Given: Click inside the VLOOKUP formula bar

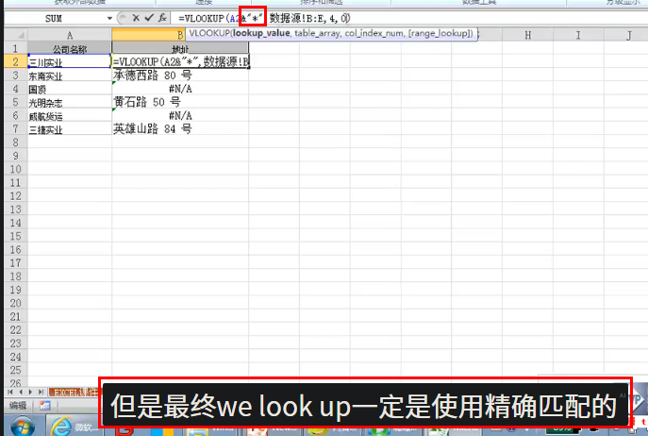Looking at the screenshot, I should pos(377,18).
